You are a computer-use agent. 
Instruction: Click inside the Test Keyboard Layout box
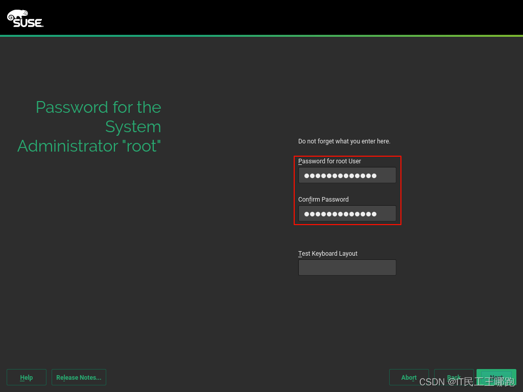click(347, 267)
